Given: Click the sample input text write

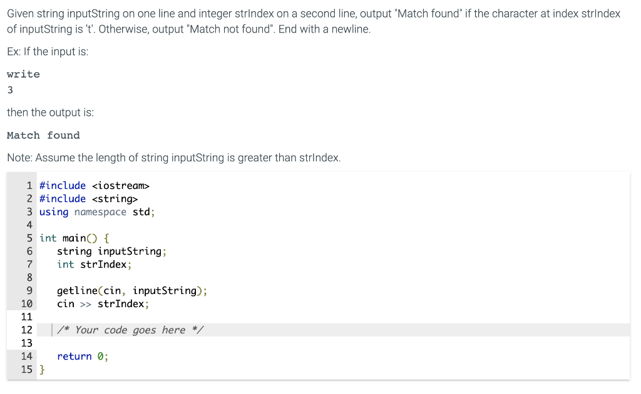Looking at the screenshot, I should 23,74.
